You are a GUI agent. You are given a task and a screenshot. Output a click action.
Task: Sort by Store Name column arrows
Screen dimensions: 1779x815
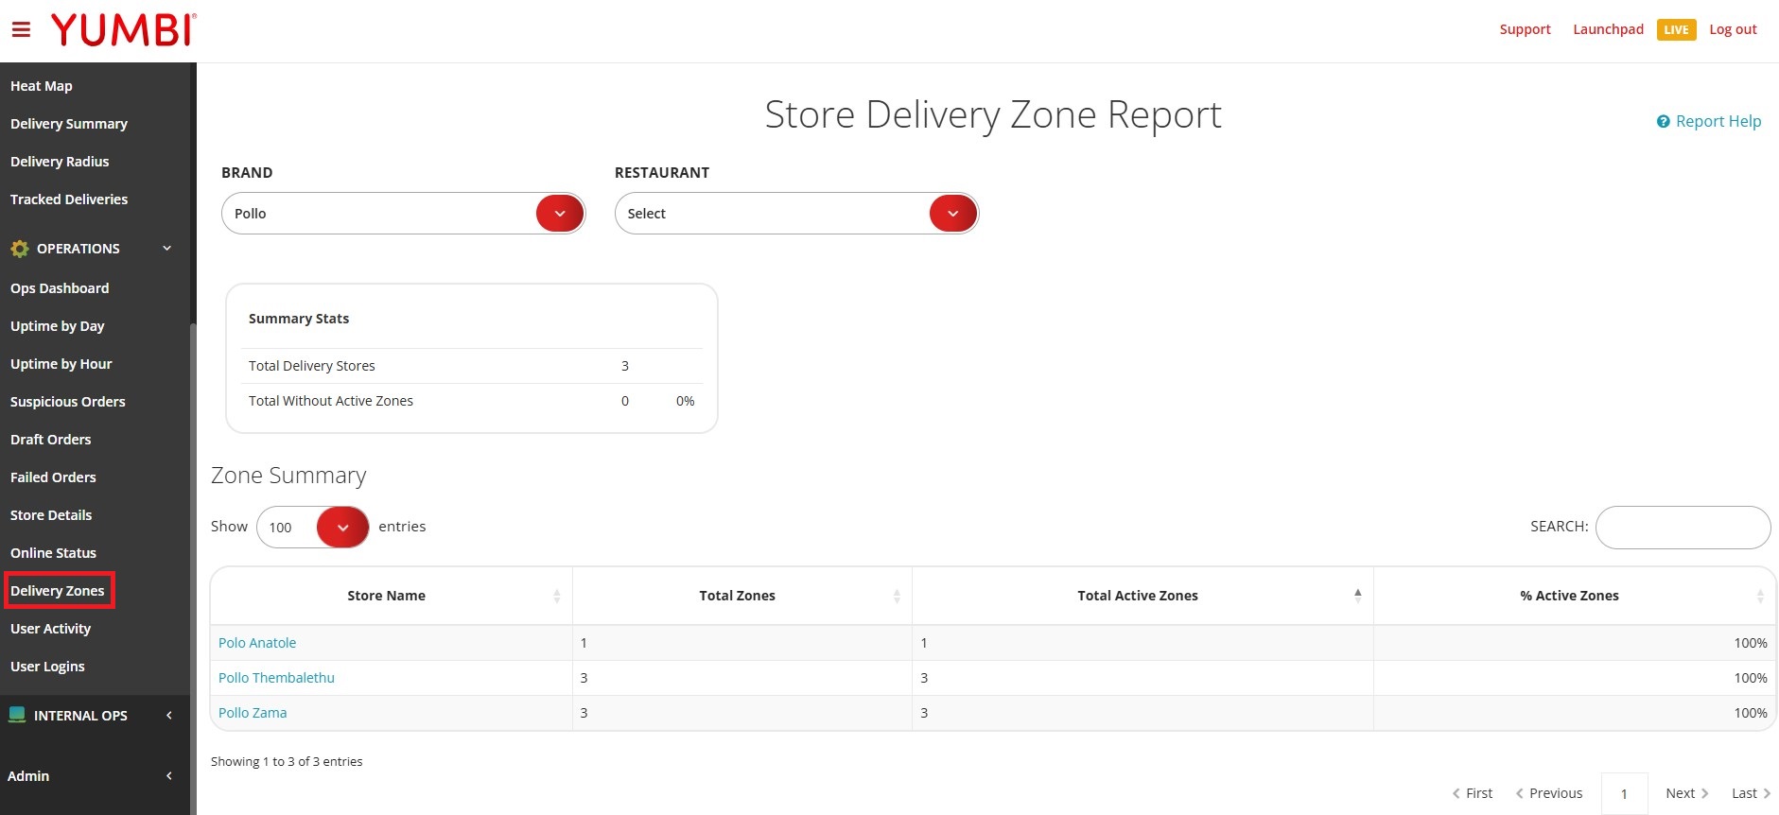click(557, 596)
